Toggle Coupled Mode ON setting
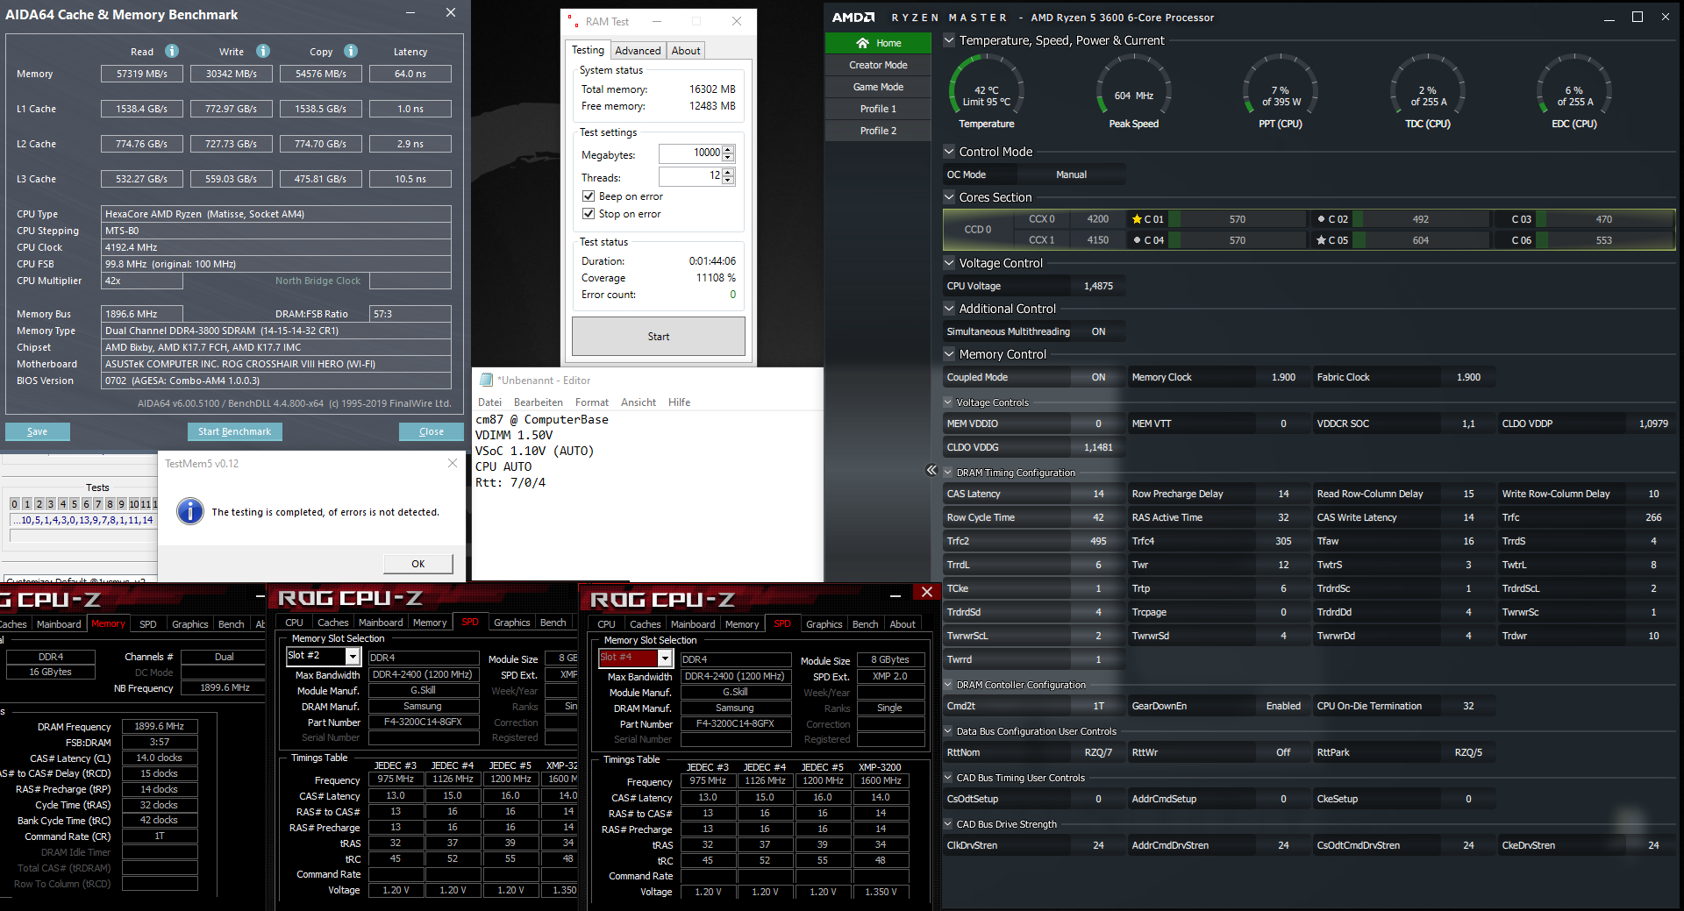 [x=1098, y=377]
